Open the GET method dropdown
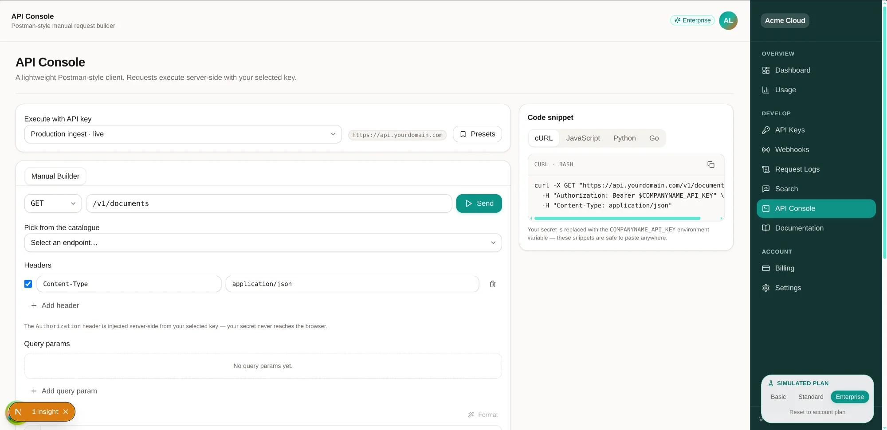The image size is (887, 430). coord(53,203)
